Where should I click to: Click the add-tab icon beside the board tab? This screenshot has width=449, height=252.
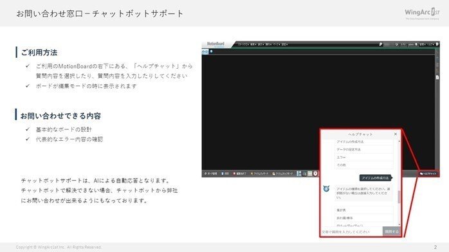tap(212, 51)
